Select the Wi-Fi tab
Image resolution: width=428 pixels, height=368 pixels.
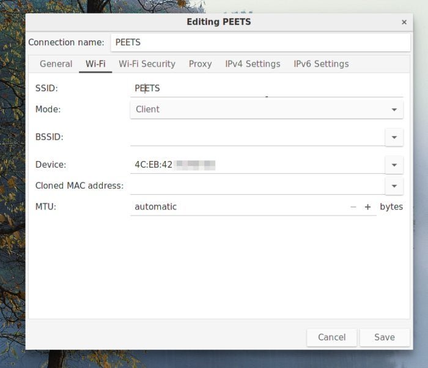click(95, 64)
